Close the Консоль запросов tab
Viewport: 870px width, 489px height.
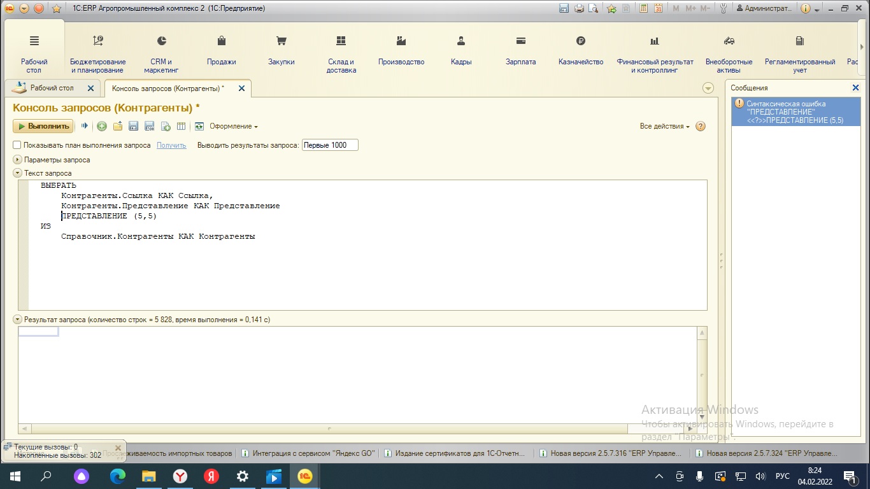[241, 89]
